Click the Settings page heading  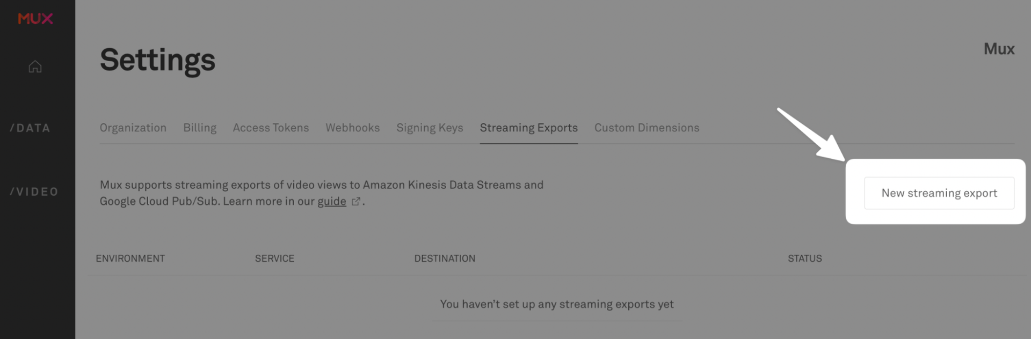click(157, 60)
